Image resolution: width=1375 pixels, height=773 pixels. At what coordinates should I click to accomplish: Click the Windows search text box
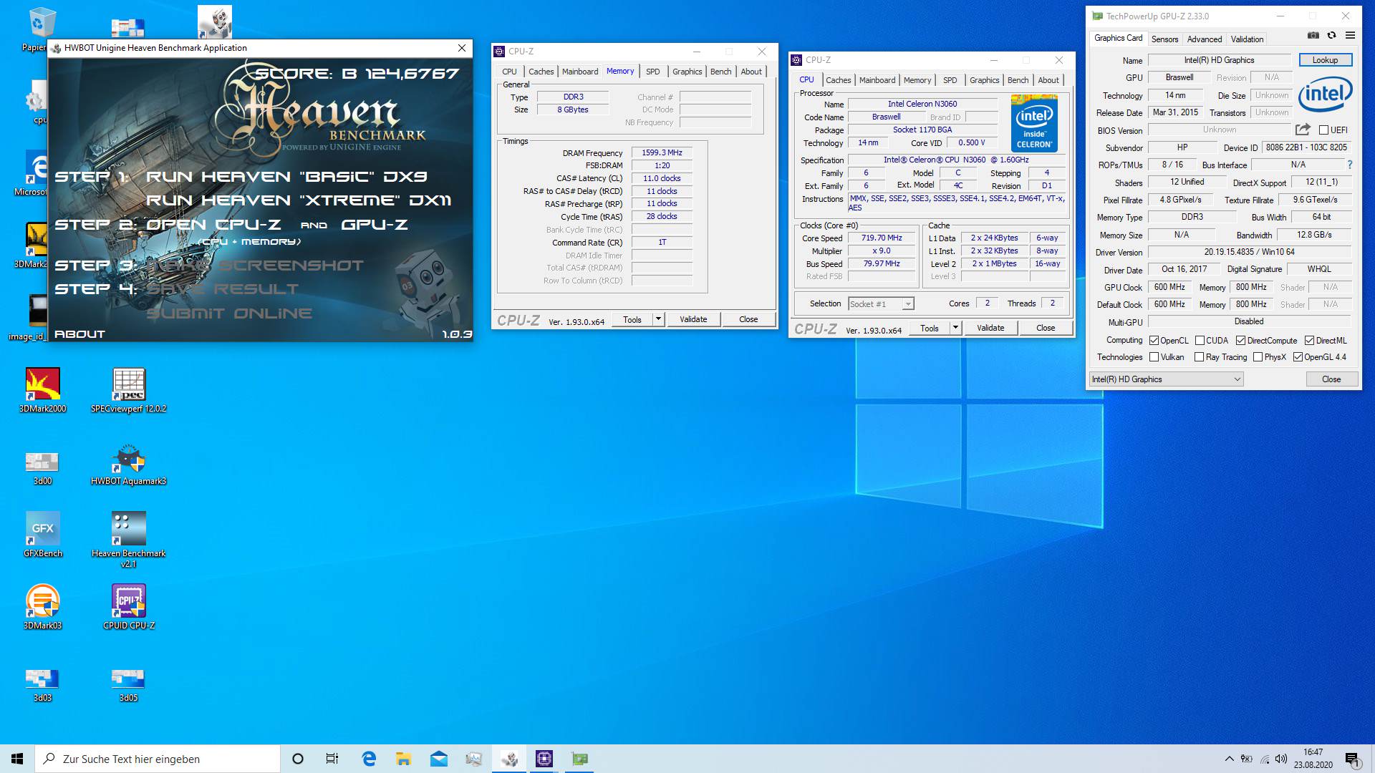pos(158,759)
